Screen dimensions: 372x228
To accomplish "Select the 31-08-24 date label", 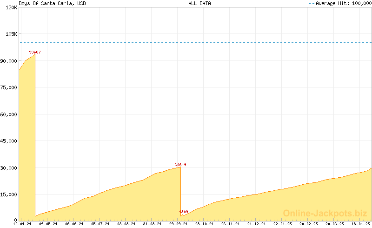I will 152,224.
